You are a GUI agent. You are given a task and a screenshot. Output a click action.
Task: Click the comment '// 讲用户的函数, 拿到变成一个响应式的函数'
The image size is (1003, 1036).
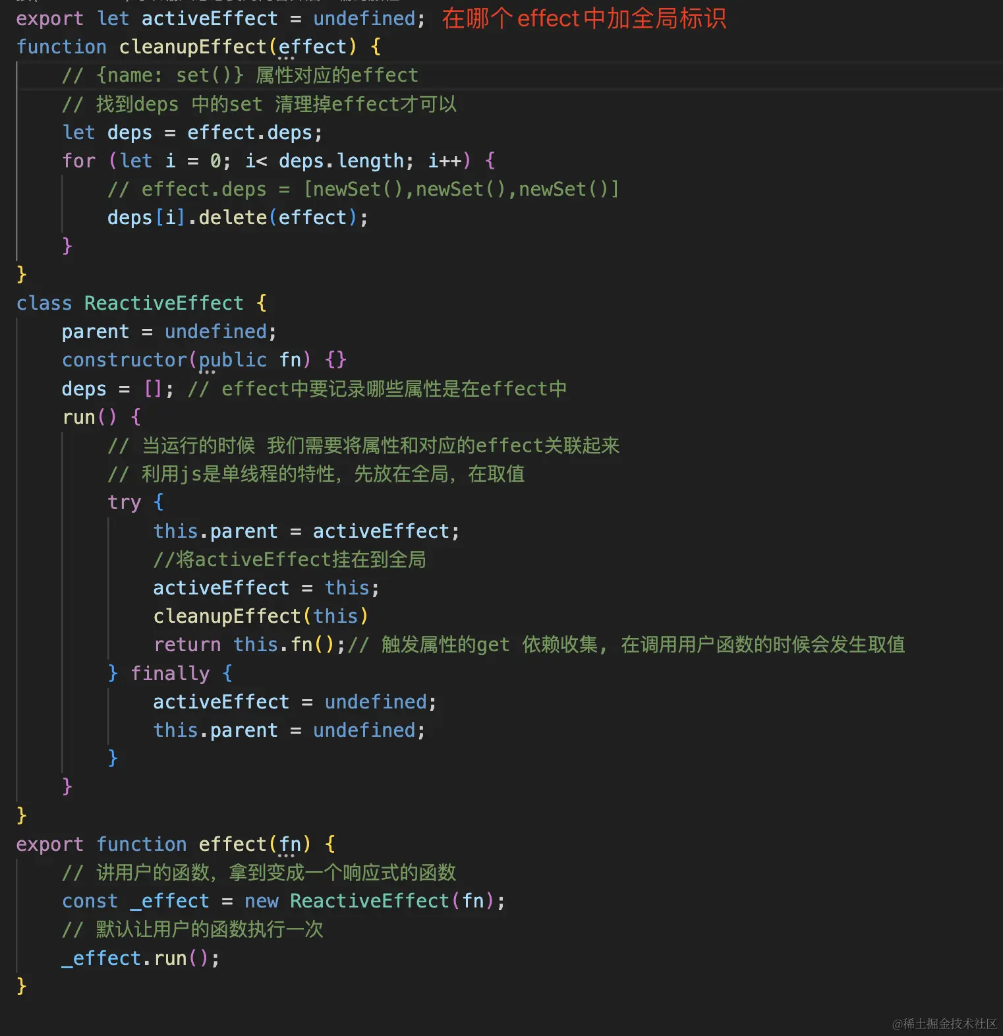(x=259, y=873)
